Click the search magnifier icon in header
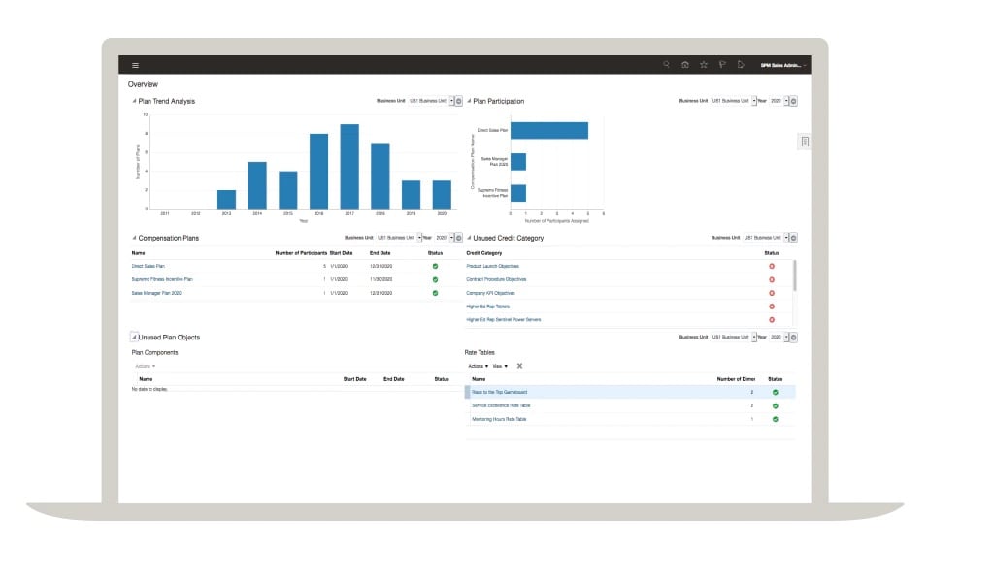 pyautogui.click(x=666, y=65)
